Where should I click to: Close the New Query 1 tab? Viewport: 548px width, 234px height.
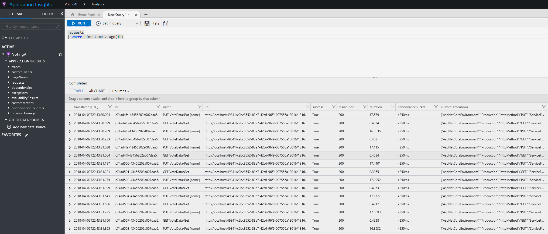click(136, 15)
